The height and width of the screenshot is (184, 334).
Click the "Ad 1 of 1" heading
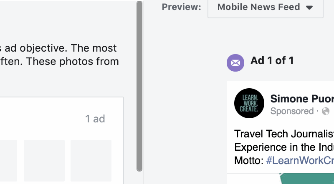coord(272,61)
